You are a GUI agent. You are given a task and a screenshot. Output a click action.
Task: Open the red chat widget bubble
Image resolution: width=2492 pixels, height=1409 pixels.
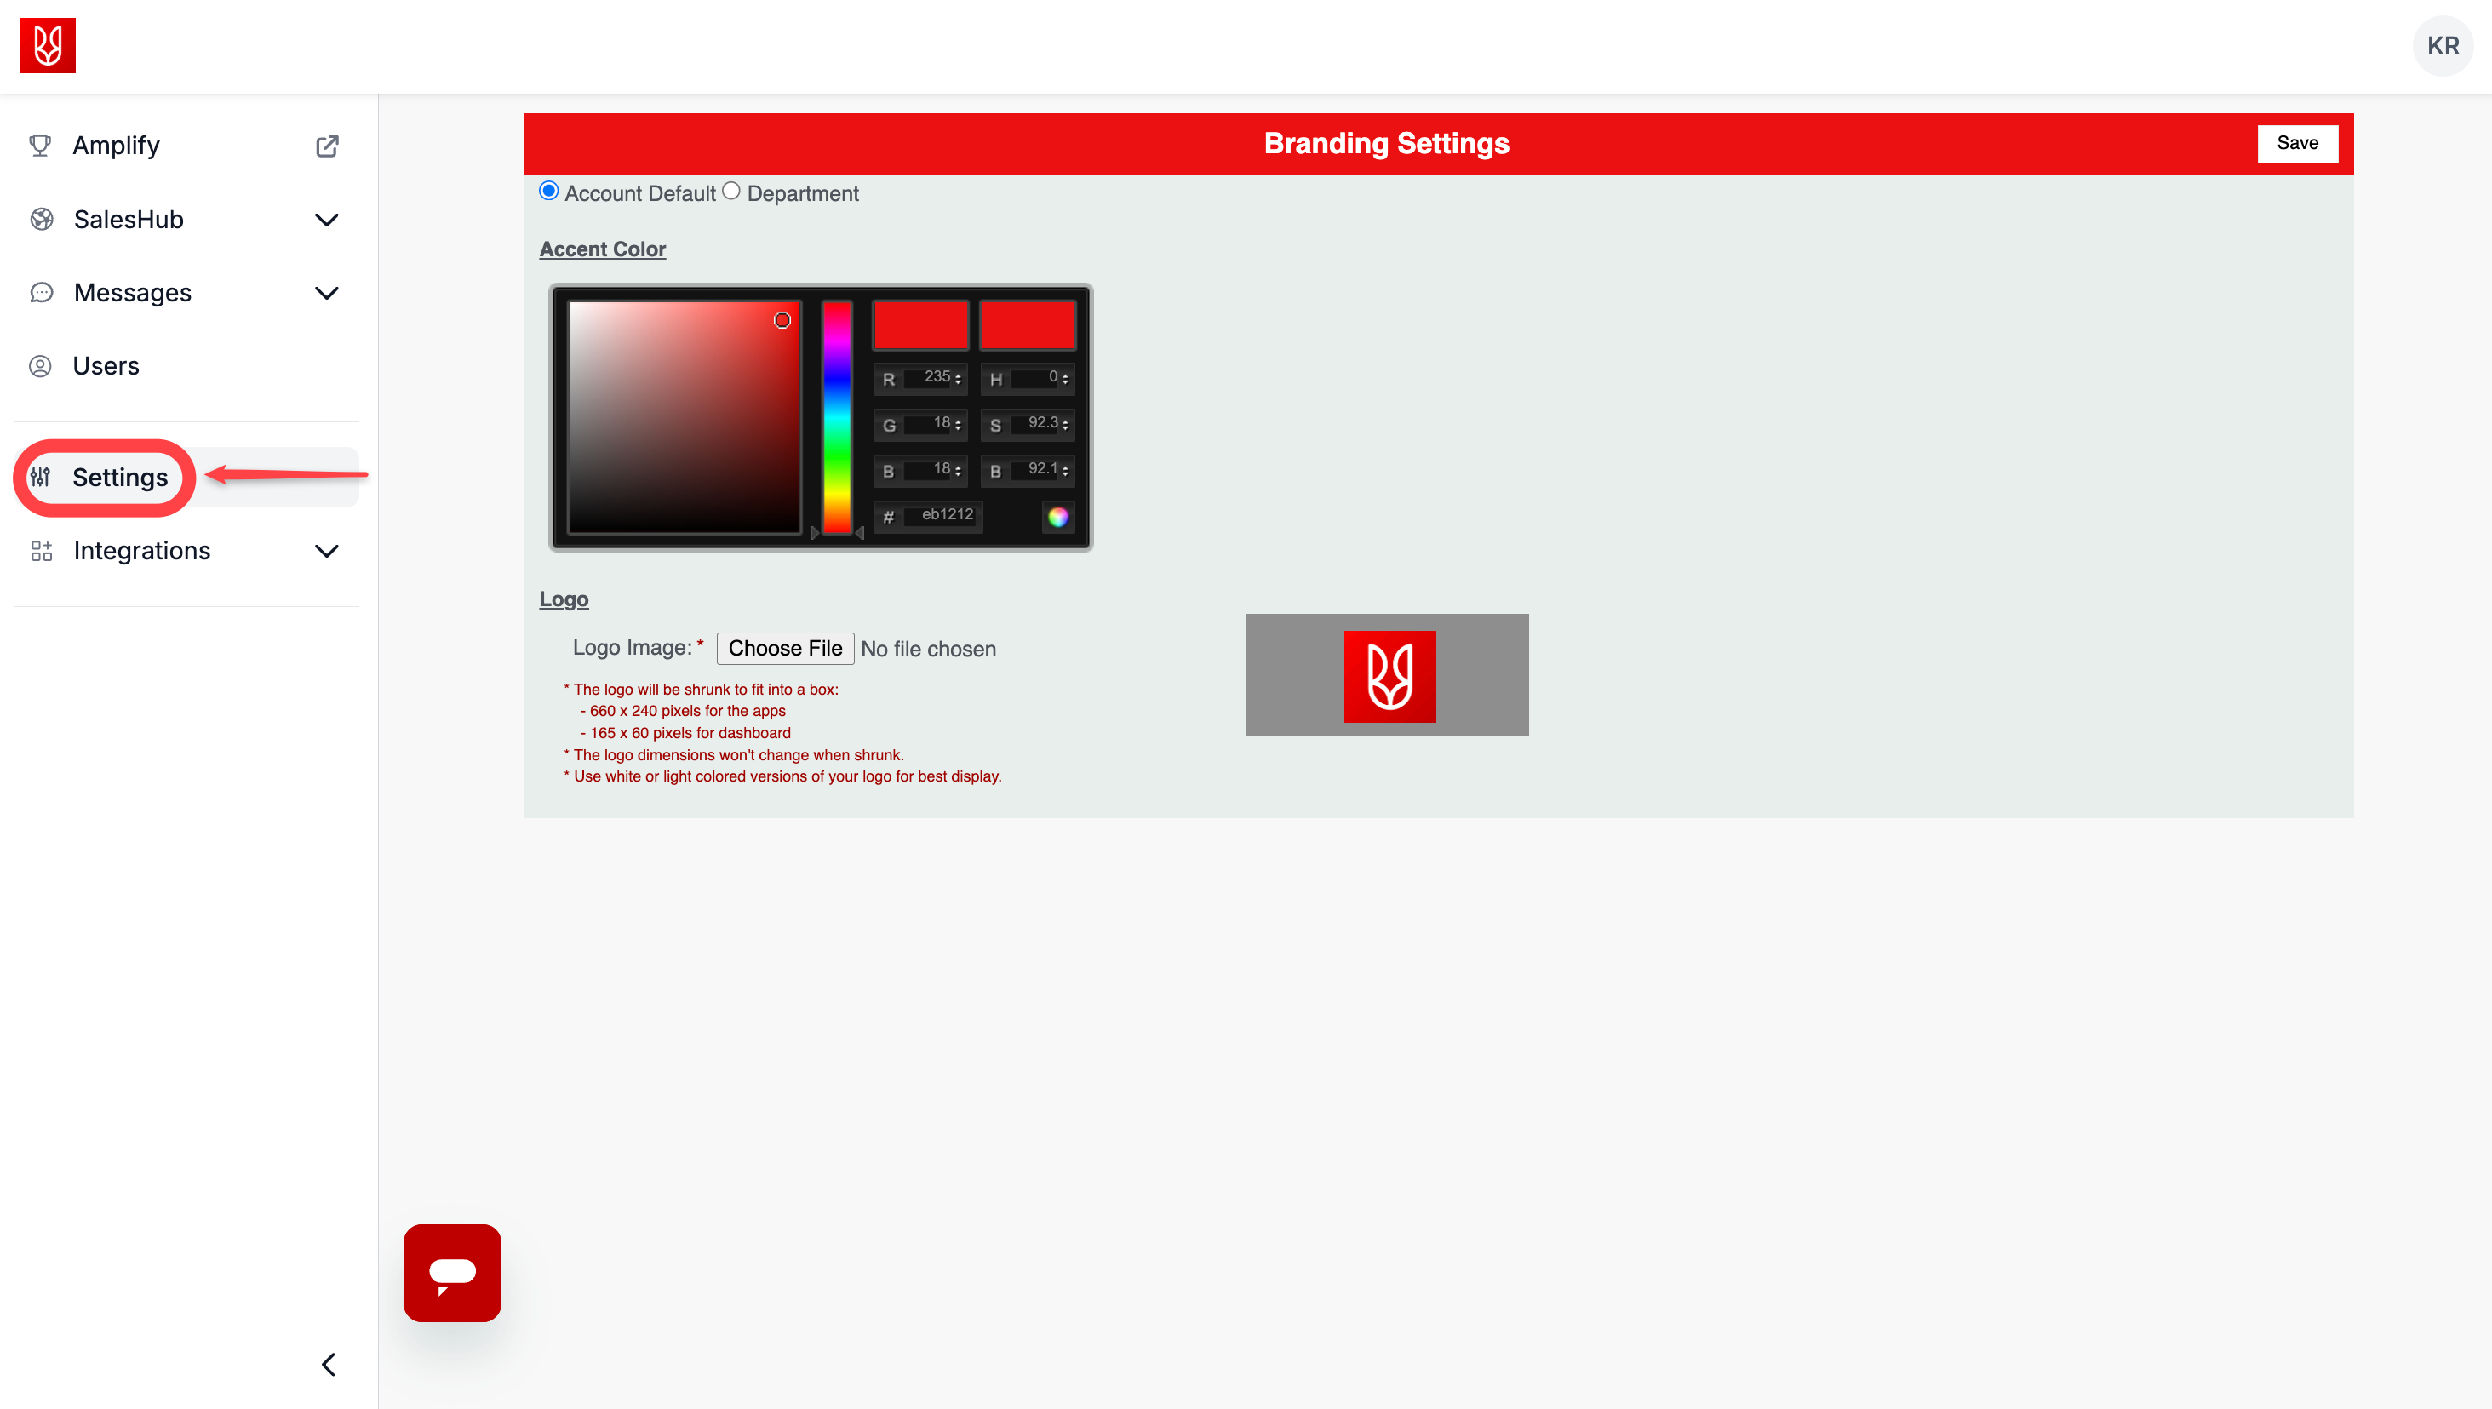tap(452, 1273)
